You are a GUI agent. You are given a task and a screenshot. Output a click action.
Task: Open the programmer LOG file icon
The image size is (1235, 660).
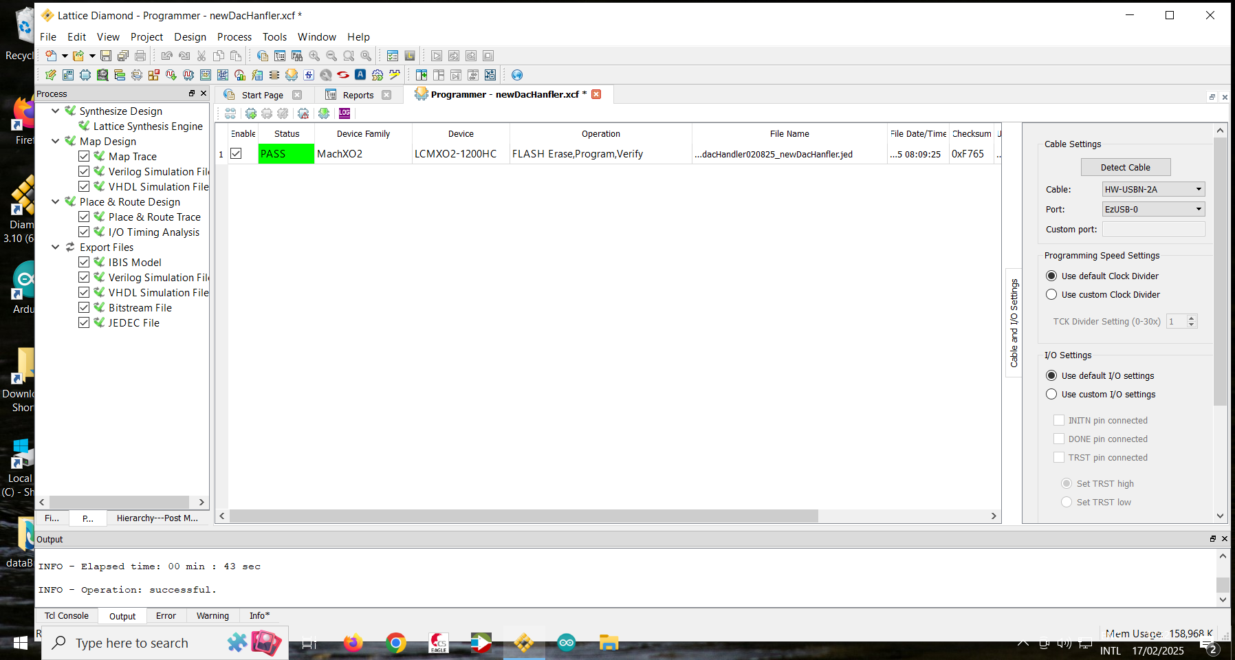click(x=345, y=113)
